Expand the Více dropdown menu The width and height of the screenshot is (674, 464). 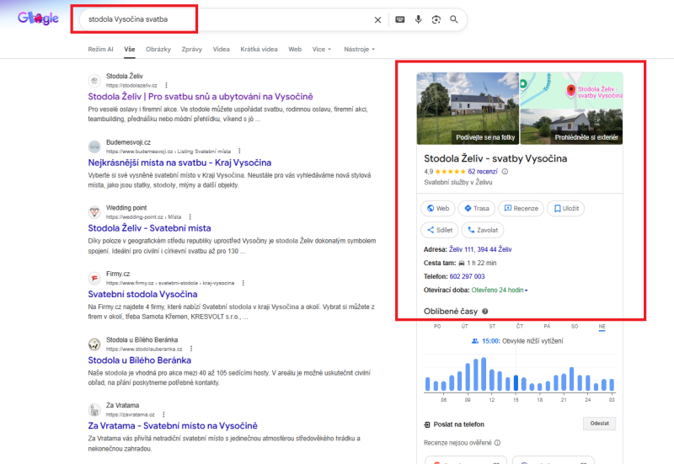pyautogui.click(x=321, y=50)
